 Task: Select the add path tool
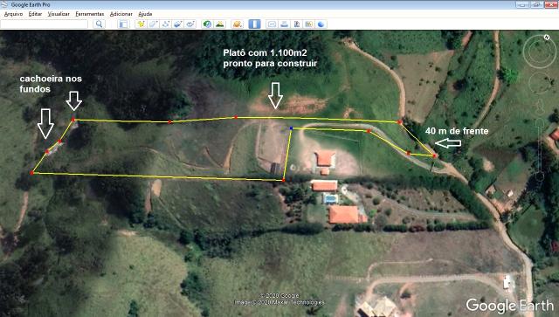point(166,24)
